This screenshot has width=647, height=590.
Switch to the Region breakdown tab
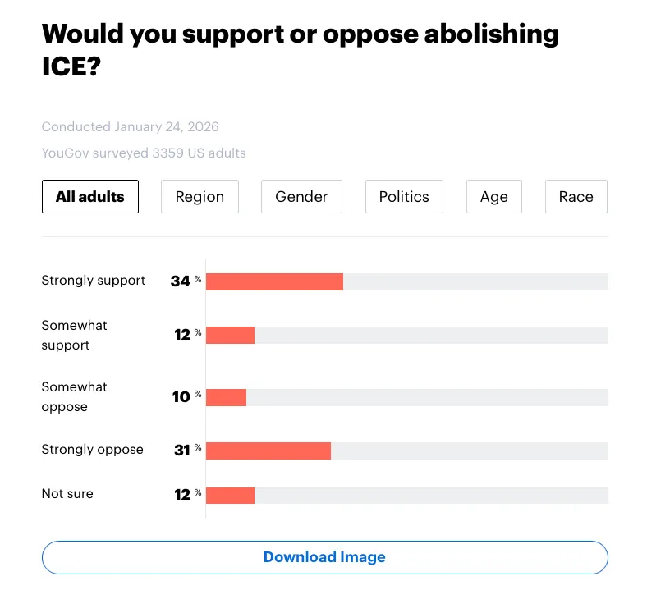click(200, 197)
